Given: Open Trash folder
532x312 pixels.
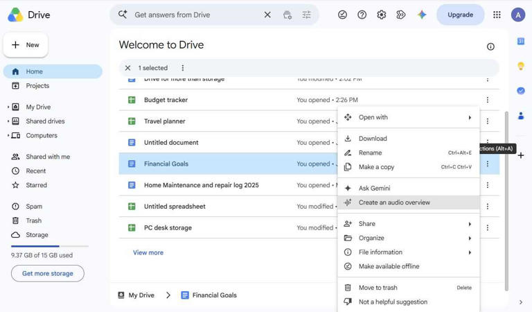Looking at the screenshot, I should point(33,220).
